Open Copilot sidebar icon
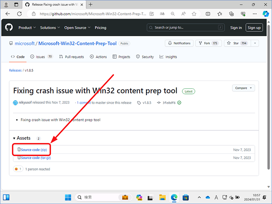Image resolution: width=272 pixels, height=204 pixels. point(266,14)
